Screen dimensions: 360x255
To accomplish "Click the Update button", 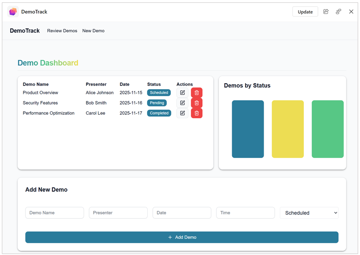I will [x=305, y=11].
